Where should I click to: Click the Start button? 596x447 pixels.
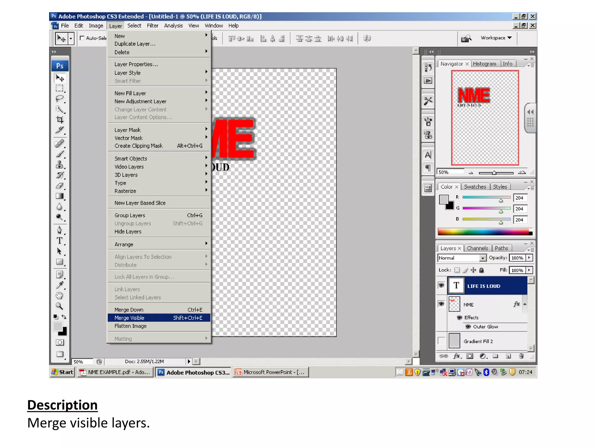[62, 372]
